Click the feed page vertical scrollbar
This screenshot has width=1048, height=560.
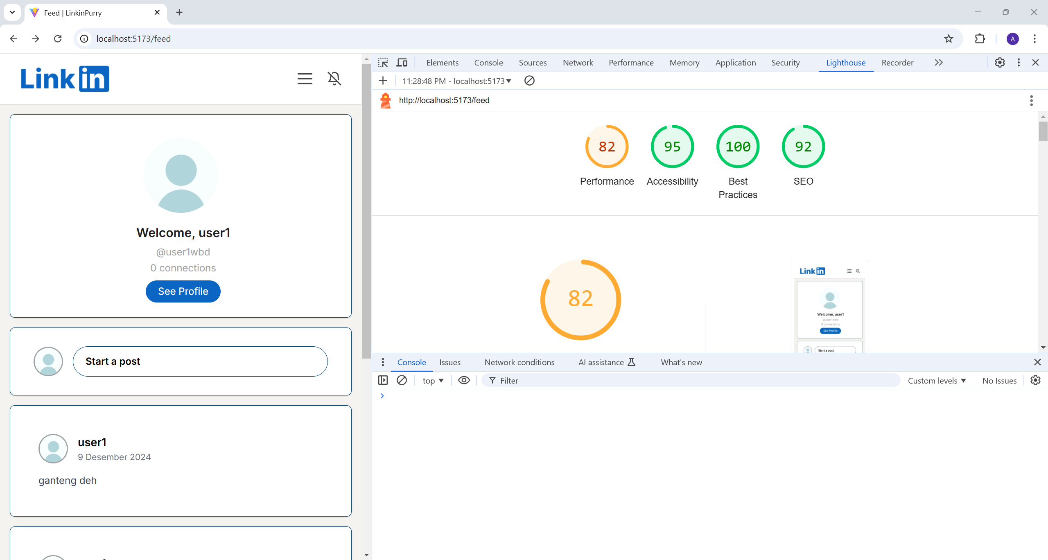(366, 211)
